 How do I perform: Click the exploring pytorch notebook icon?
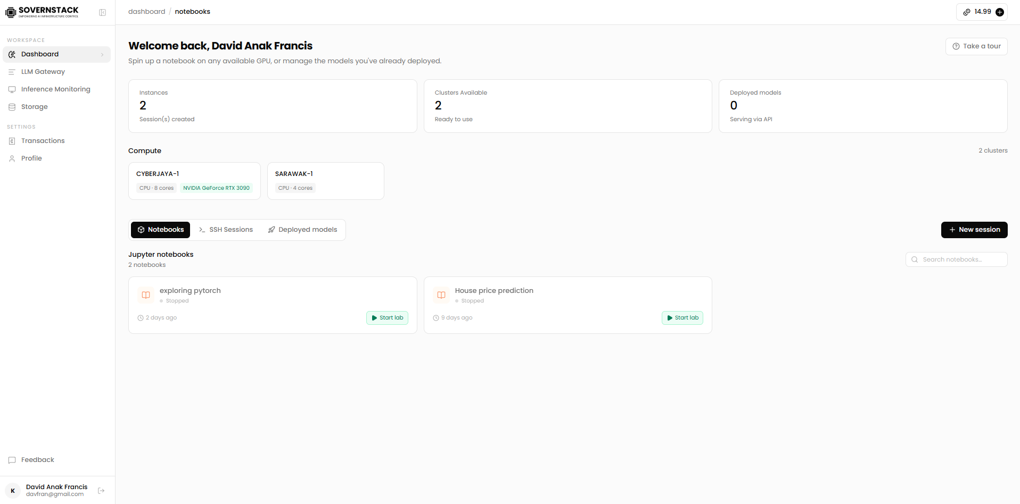coord(146,295)
